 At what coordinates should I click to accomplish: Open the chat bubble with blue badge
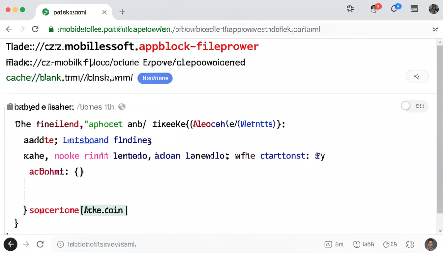394,9
